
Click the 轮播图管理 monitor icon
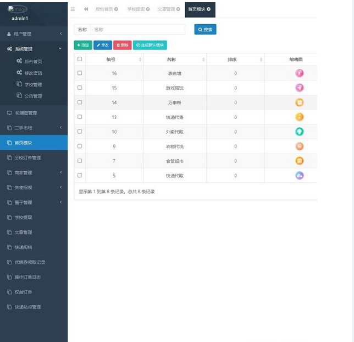point(9,113)
